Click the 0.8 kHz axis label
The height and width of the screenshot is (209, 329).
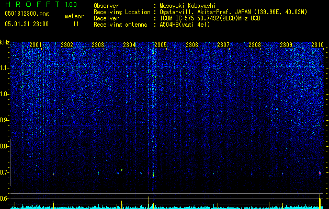click(5, 146)
